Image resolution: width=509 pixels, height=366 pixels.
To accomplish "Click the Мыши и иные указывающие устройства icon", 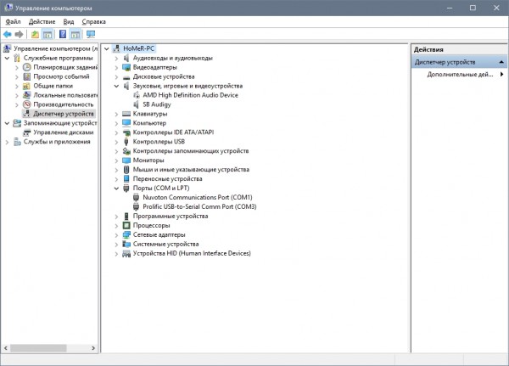I will click(126, 170).
